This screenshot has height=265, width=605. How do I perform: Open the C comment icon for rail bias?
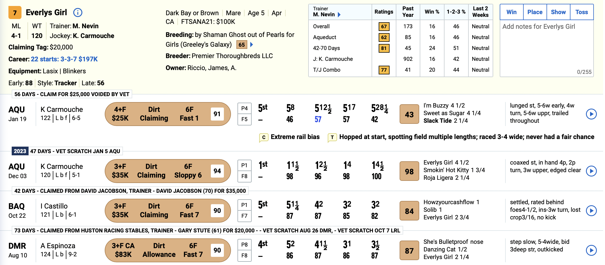point(264,137)
